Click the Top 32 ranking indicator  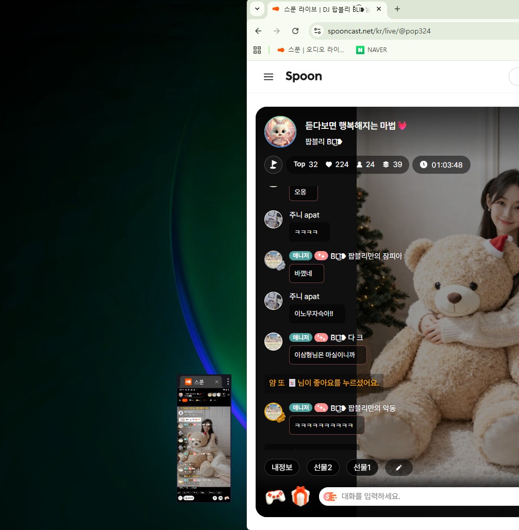305,164
